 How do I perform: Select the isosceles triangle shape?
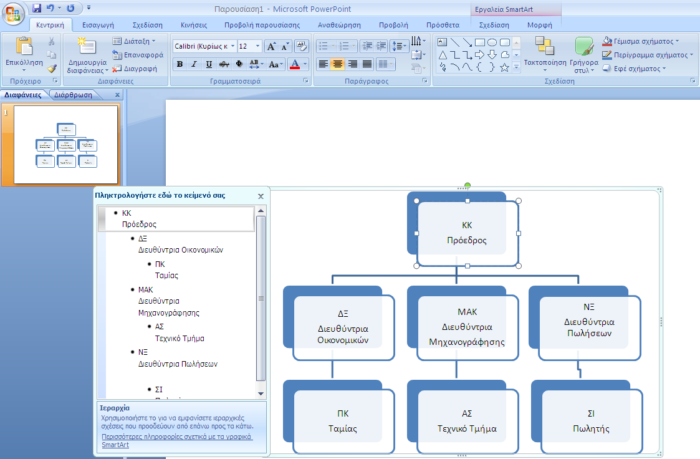[x=443, y=55]
